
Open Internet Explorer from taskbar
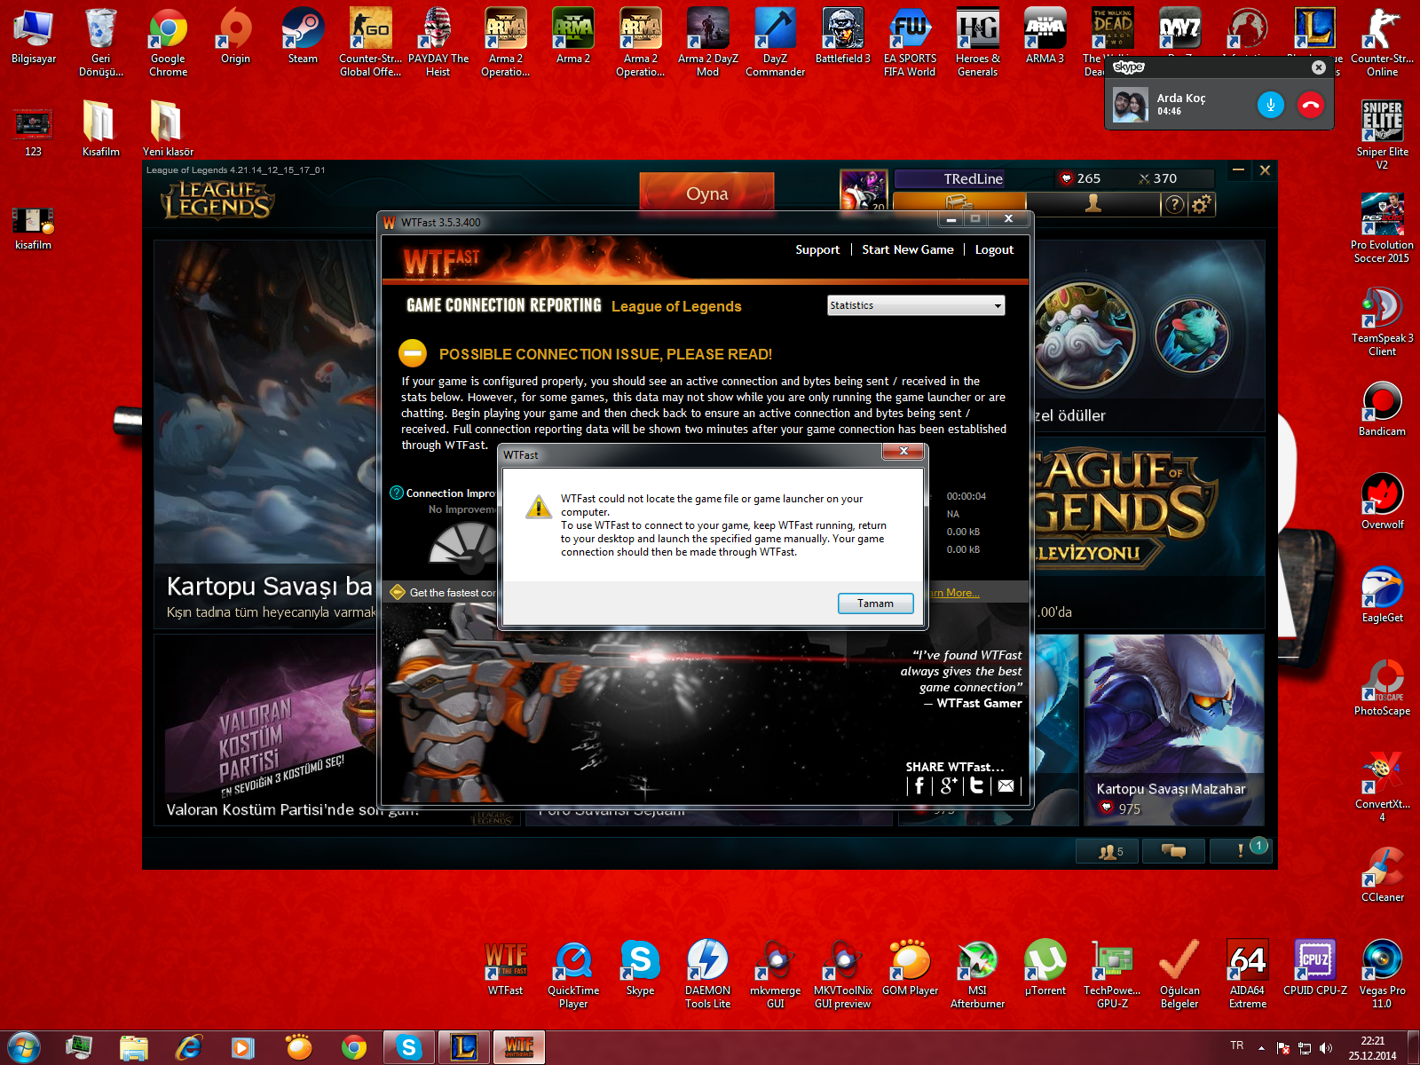pyautogui.click(x=189, y=1048)
